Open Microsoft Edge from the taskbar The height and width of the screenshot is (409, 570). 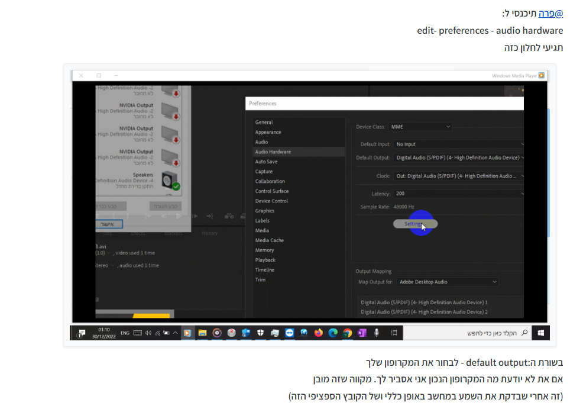coord(333,333)
